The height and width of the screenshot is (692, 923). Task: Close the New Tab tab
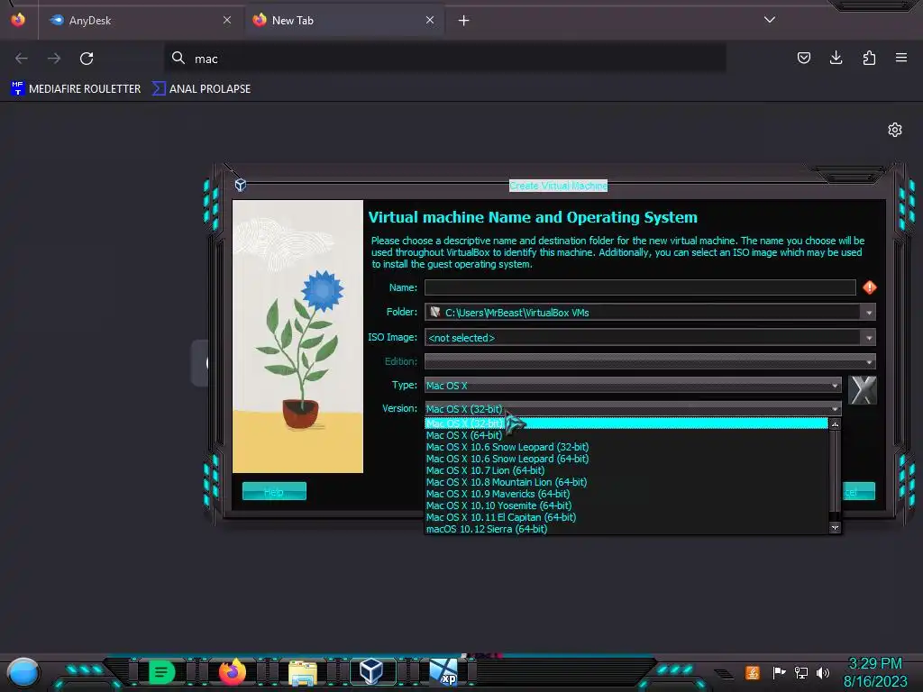tap(430, 20)
